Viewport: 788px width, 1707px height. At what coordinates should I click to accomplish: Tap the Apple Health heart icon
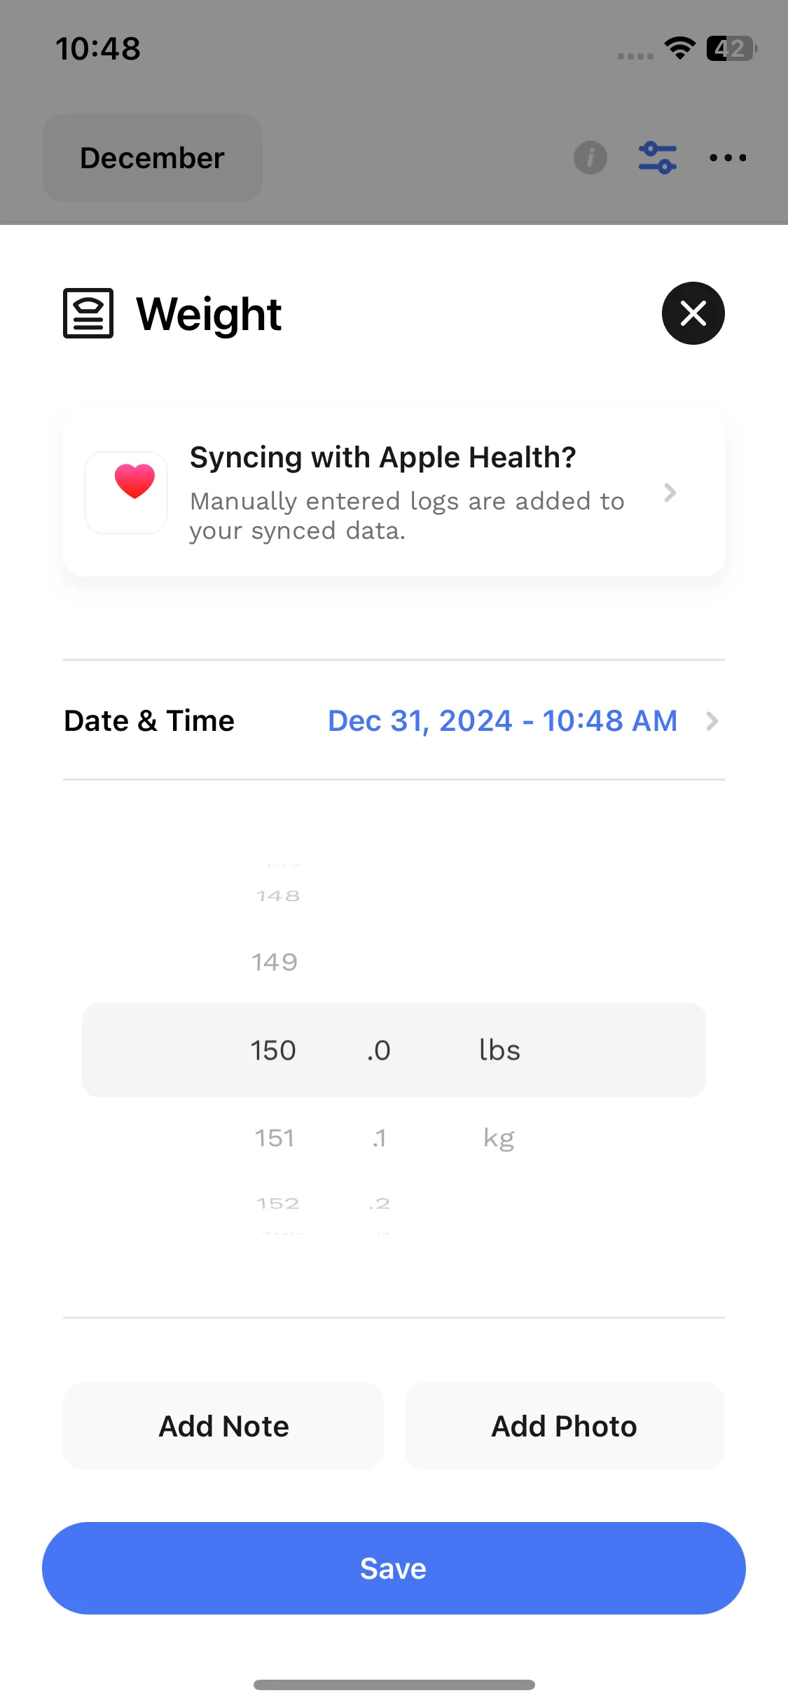coord(127,492)
